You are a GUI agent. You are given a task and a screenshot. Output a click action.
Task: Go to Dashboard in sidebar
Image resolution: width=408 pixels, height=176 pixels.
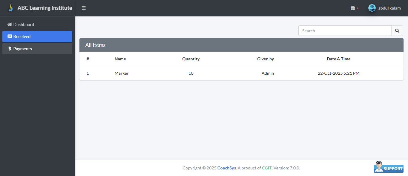click(x=24, y=25)
